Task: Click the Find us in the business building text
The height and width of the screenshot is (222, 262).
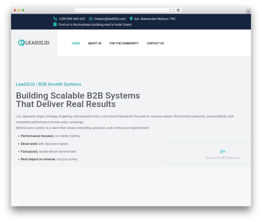Action: 95,25
